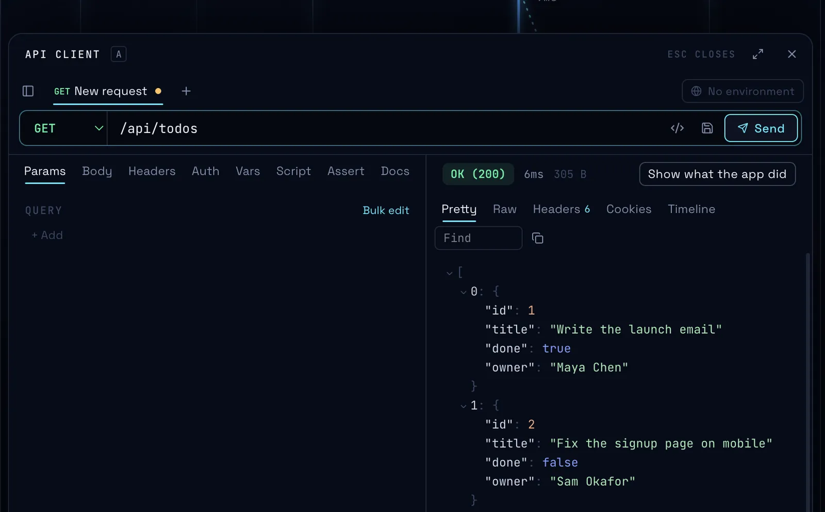
Task: Open the Auth tab
Action: click(x=205, y=171)
